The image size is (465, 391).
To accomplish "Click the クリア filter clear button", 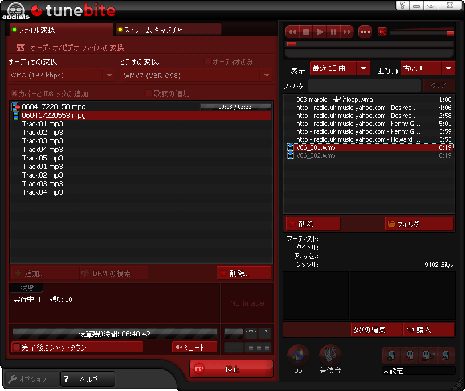I will (x=439, y=85).
